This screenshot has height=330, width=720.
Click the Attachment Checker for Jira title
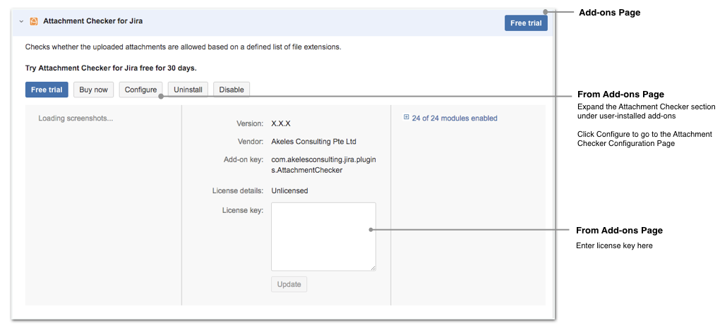[92, 21]
